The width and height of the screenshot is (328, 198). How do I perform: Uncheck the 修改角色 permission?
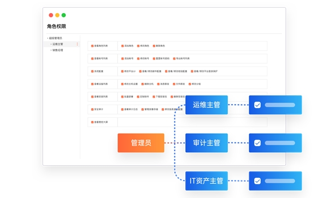pyautogui.click(x=138, y=46)
